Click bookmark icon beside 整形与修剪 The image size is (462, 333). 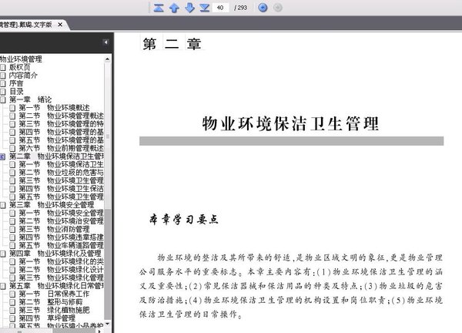pyautogui.click(x=12, y=302)
